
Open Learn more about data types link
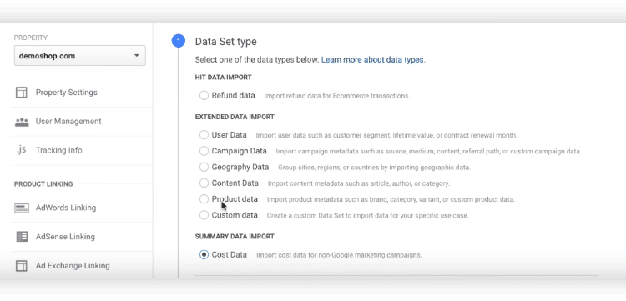pos(372,60)
